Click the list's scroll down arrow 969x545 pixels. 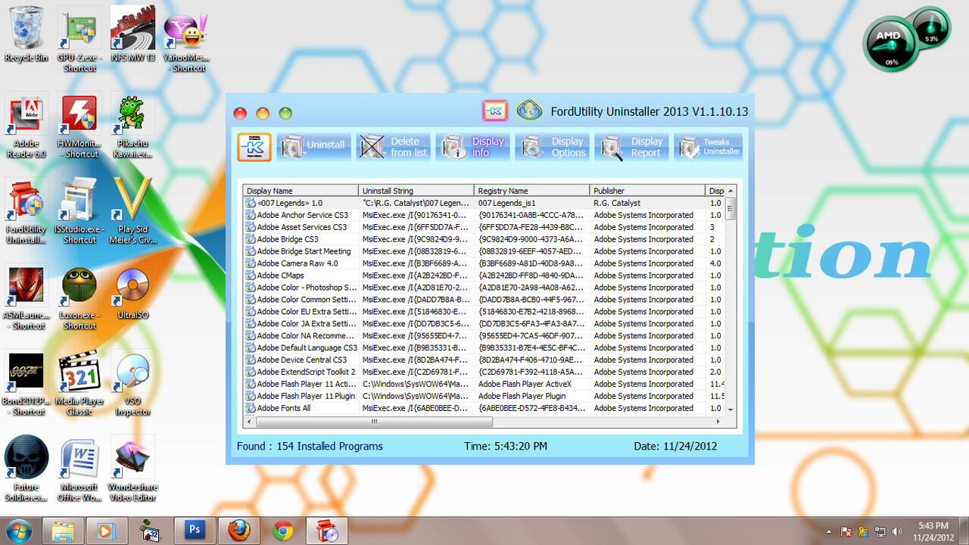pos(731,410)
